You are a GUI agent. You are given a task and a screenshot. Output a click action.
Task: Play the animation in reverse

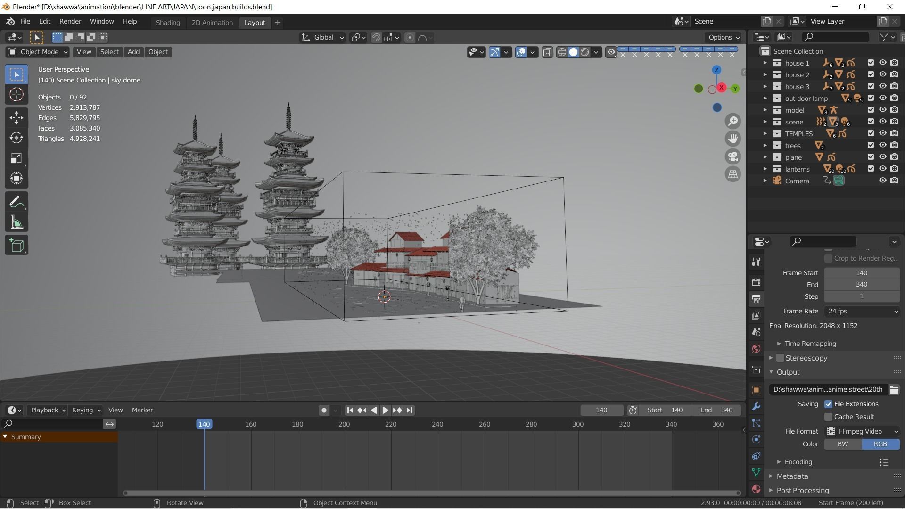click(374, 410)
